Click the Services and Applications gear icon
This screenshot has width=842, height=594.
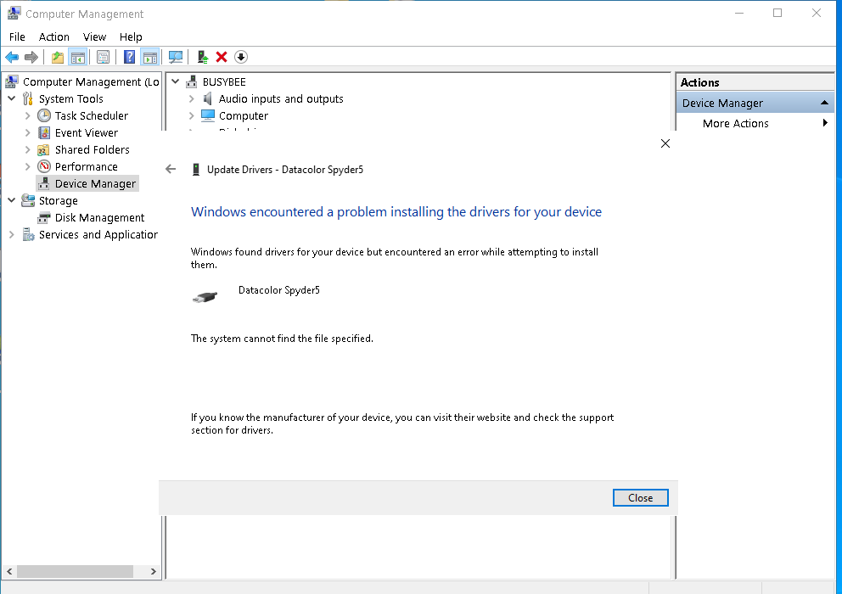coord(29,235)
